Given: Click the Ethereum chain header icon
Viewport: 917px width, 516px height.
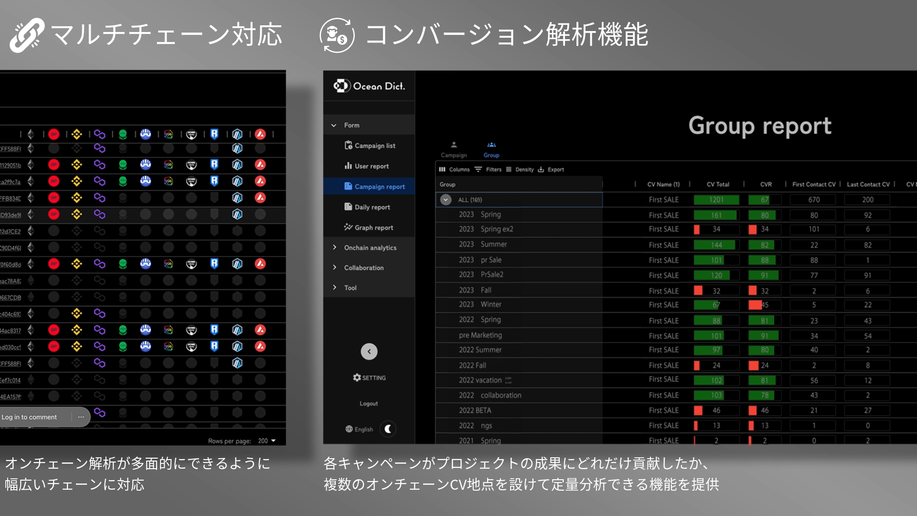Looking at the screenshot, I should (31, 134).
